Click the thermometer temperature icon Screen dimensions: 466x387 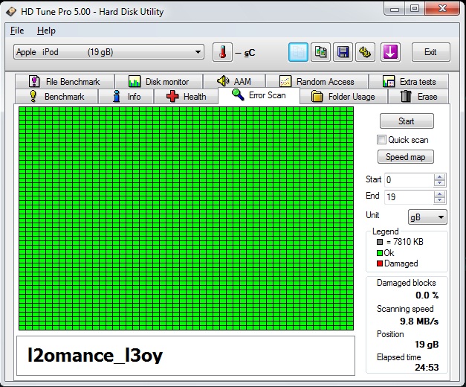222,52
